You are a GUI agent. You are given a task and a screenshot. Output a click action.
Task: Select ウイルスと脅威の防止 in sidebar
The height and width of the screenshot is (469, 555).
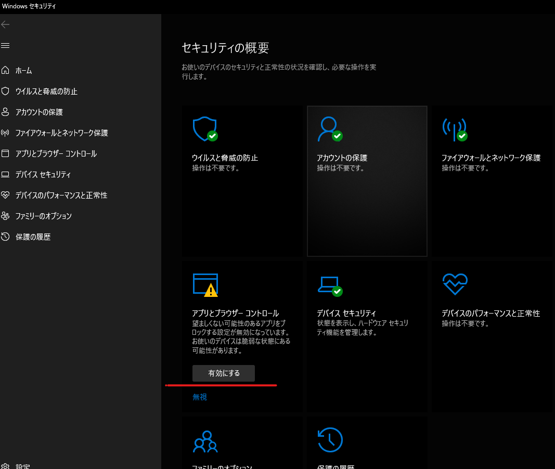coord(46,92)
